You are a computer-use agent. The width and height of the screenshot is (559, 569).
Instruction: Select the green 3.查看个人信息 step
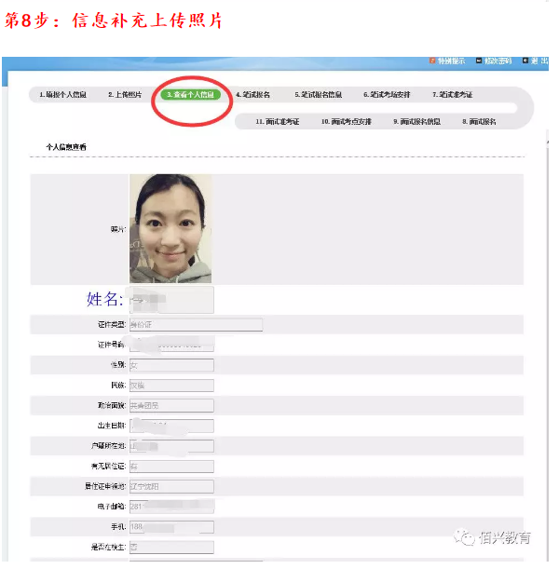[193, 96]
